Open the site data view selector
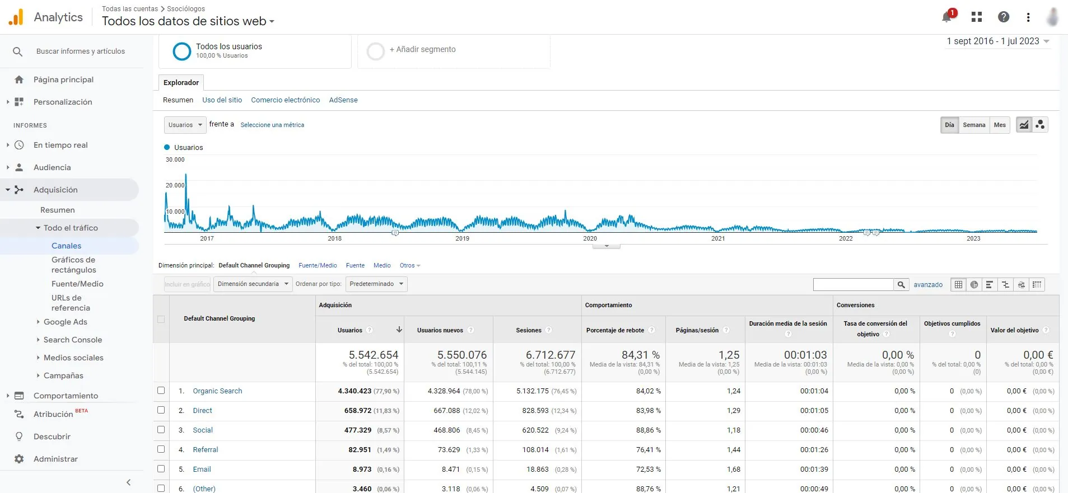Screen dimensions: 1068x493 [188, 21]
